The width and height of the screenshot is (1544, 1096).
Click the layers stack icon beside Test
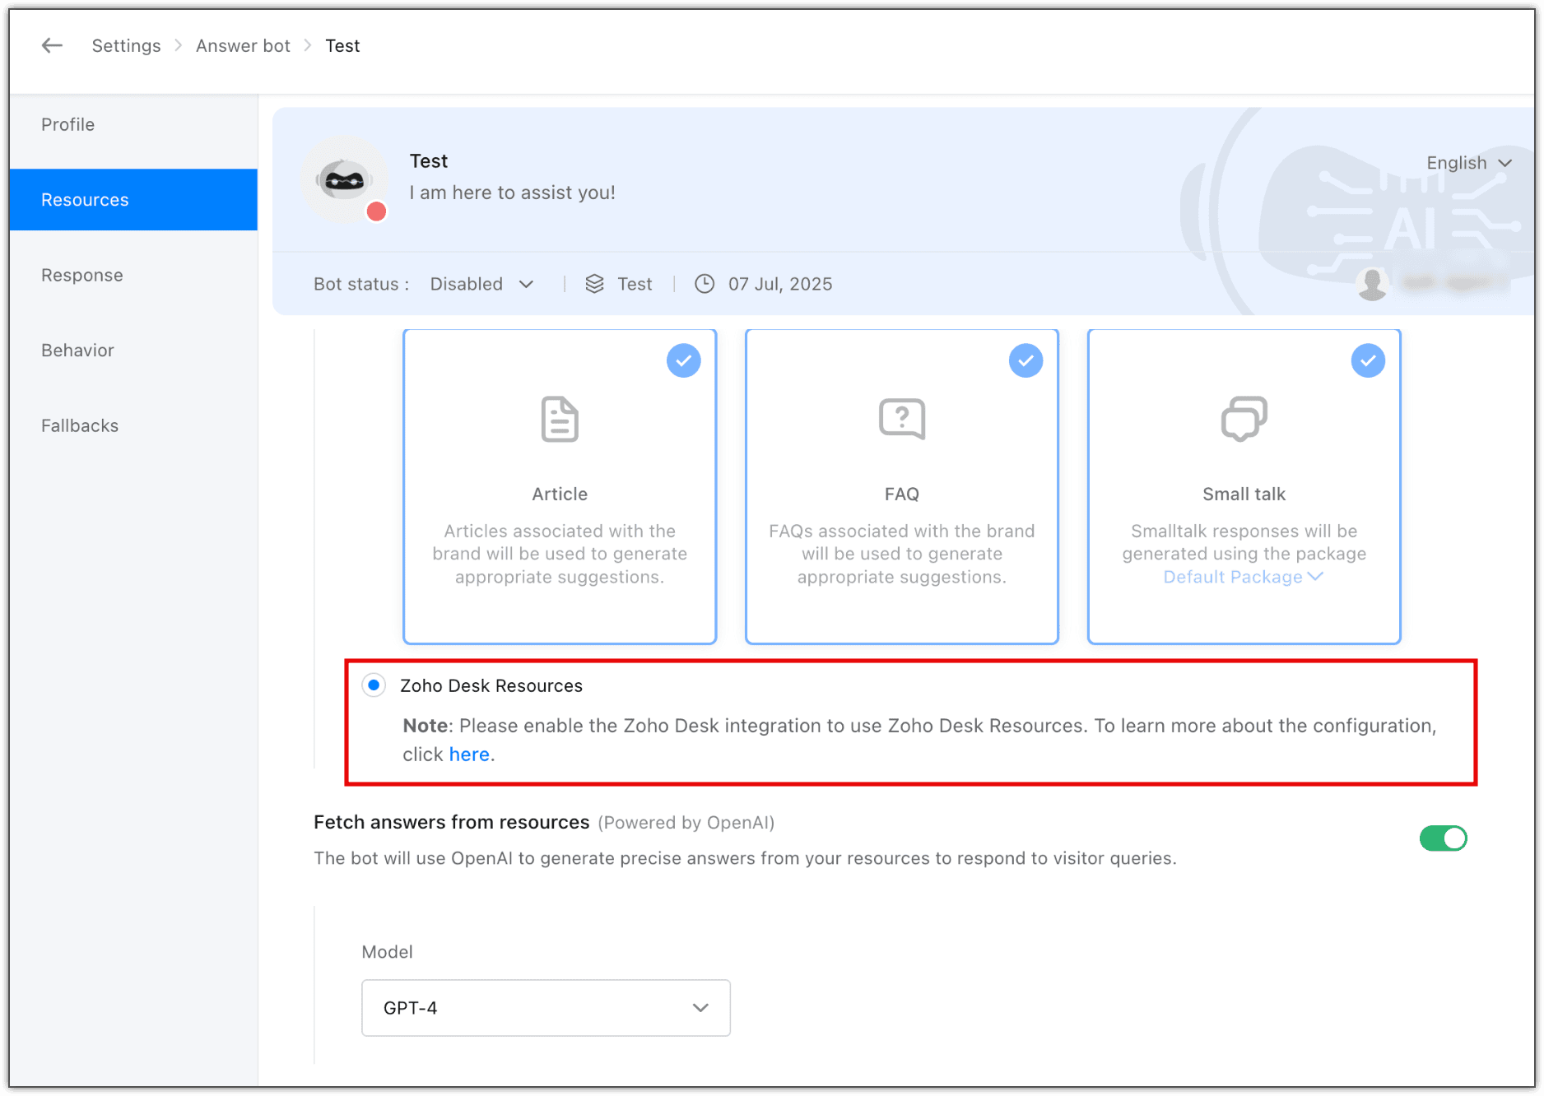point(594,284)
